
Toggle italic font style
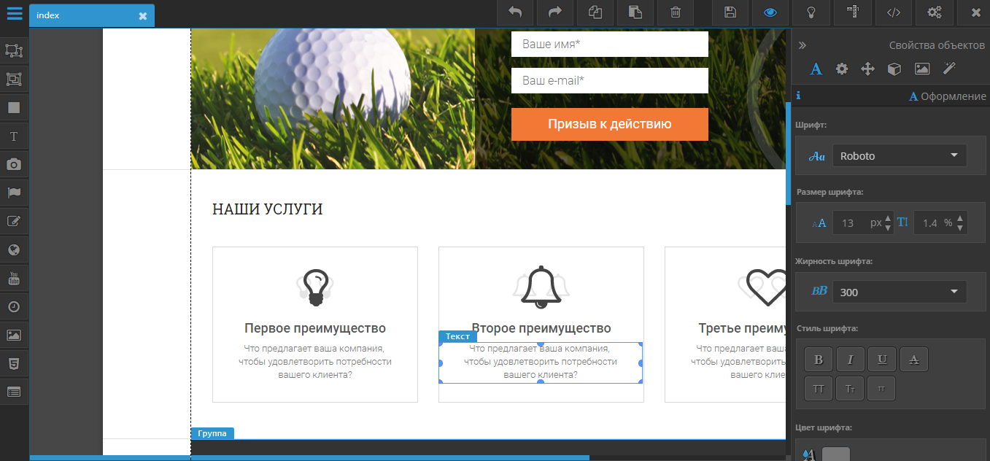pyautogui.click(x=850, y=359)
